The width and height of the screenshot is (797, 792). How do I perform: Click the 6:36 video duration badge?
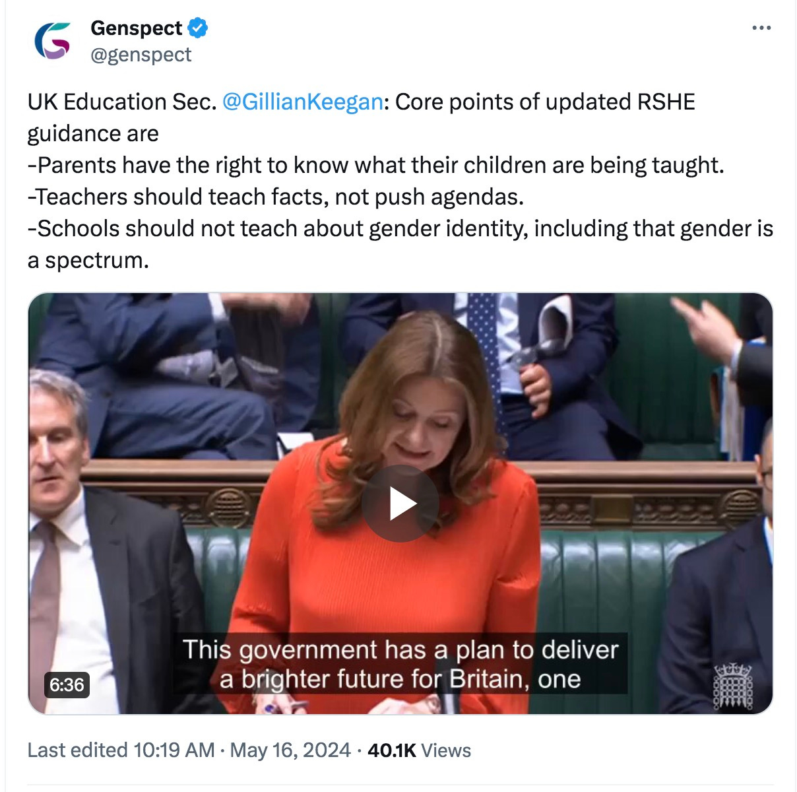point(67,684)
